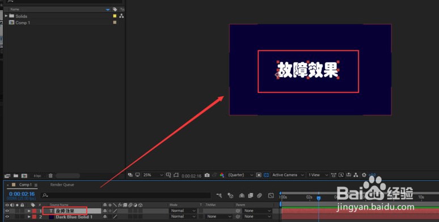Expand the 故障效果 layer properties
Viewport: 439px width, 222px height.
[x=29, y=211]
